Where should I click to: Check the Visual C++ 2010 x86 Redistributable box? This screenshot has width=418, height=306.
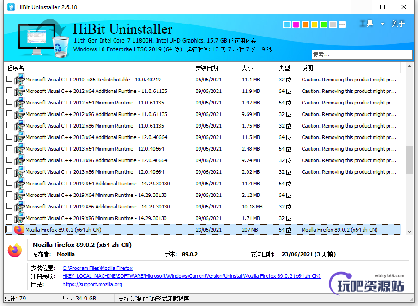point(9,79)
